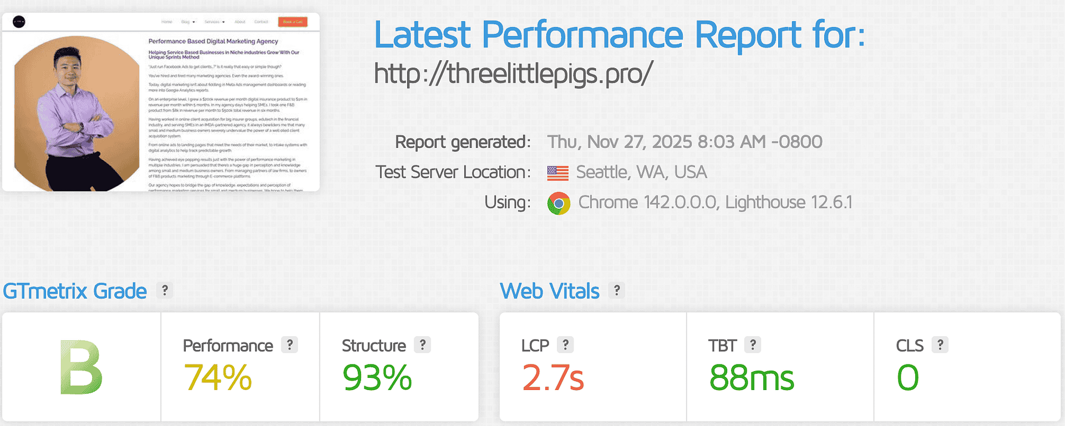This screenshot has height=426, width=1065.
Task: Select the 74% Performance score
Action: [217, 378]
